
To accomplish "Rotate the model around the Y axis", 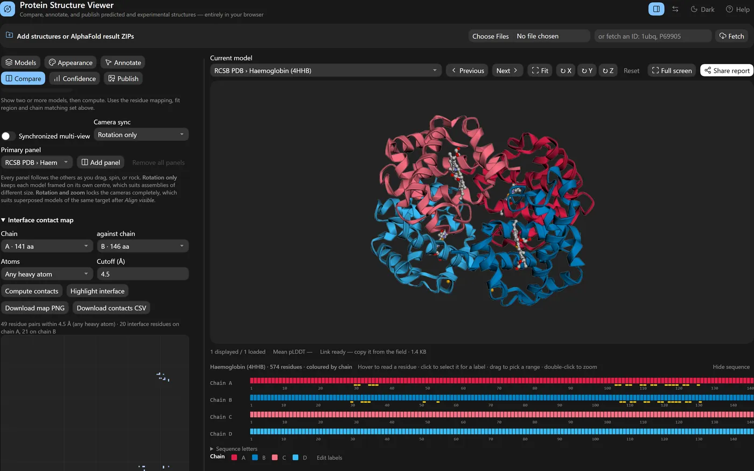I will coord(587,71).
